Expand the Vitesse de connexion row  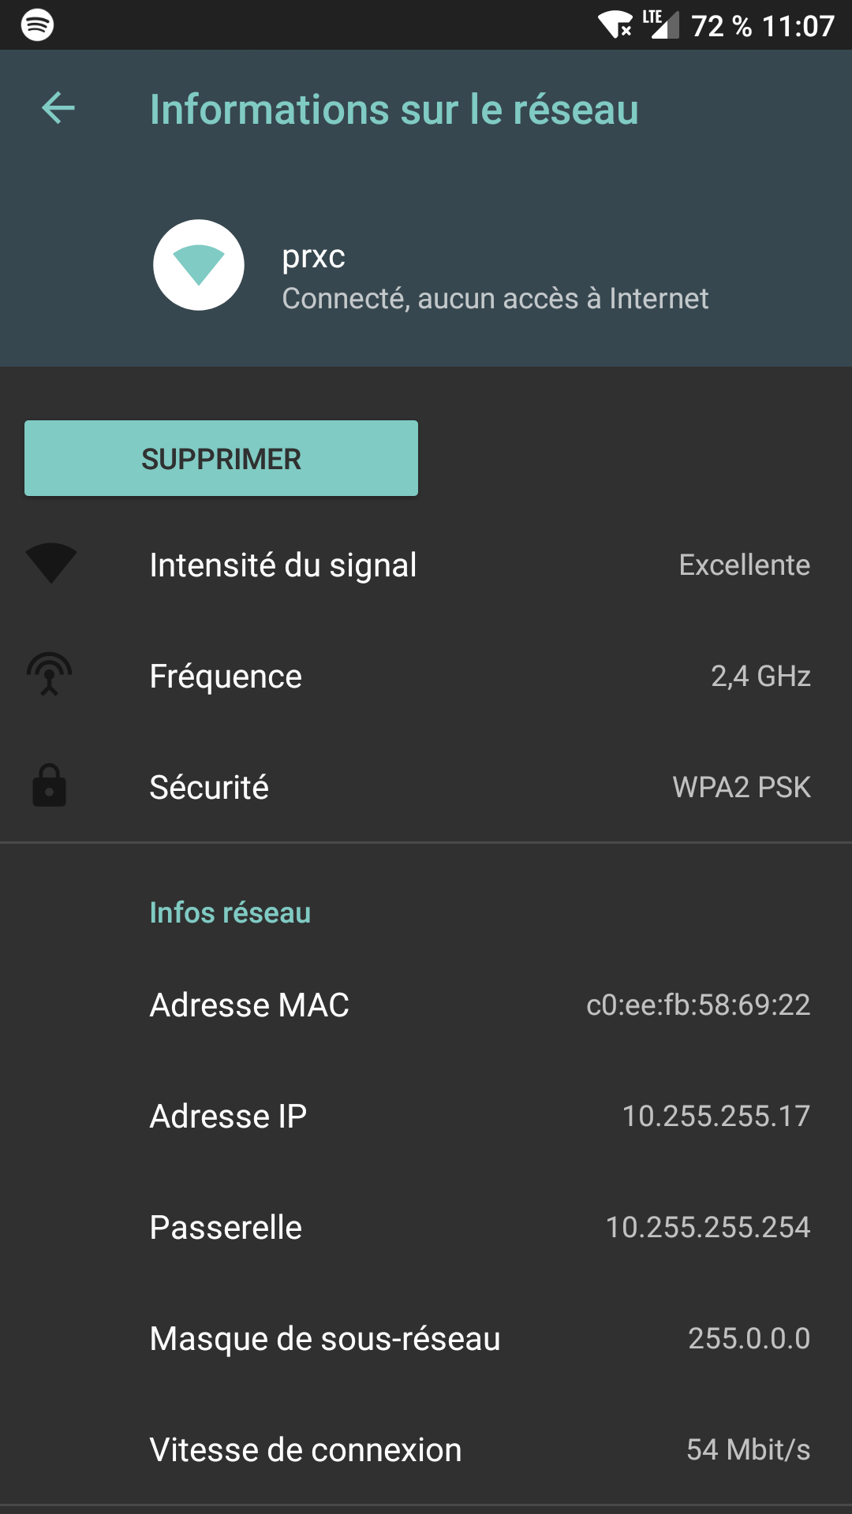426,1449
